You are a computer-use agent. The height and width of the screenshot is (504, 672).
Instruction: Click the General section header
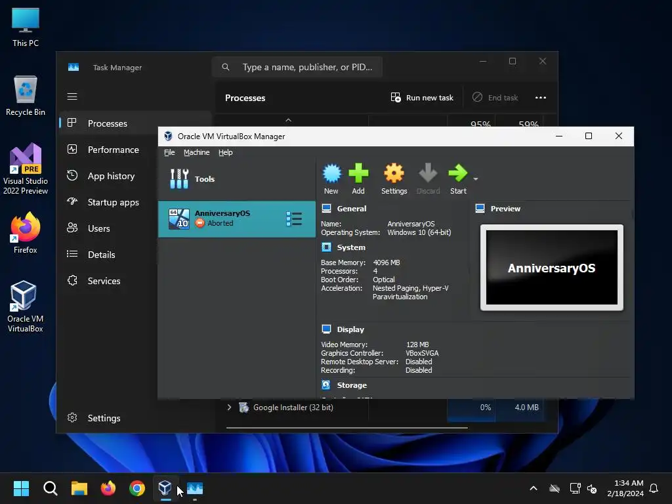click(x=352, y=209)
